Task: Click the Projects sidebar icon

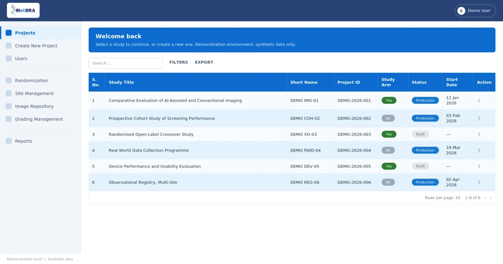Action: click(x=9, y=33)
